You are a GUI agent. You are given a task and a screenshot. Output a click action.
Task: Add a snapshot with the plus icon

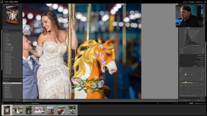[21, 79]
